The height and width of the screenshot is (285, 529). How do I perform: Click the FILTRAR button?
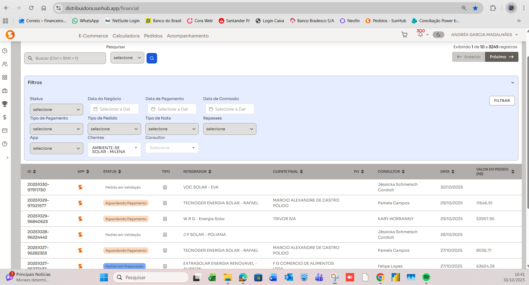502,101
